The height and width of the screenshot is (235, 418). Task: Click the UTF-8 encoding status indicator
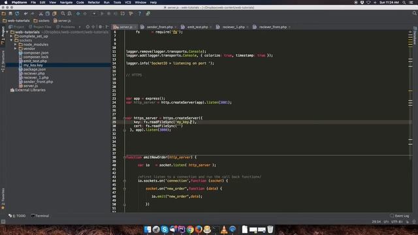396,222
